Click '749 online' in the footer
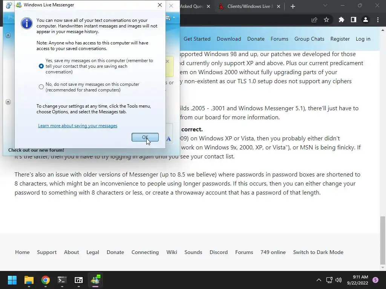The width and height of the screenshot is (386, 289). (x=273, y=252)
